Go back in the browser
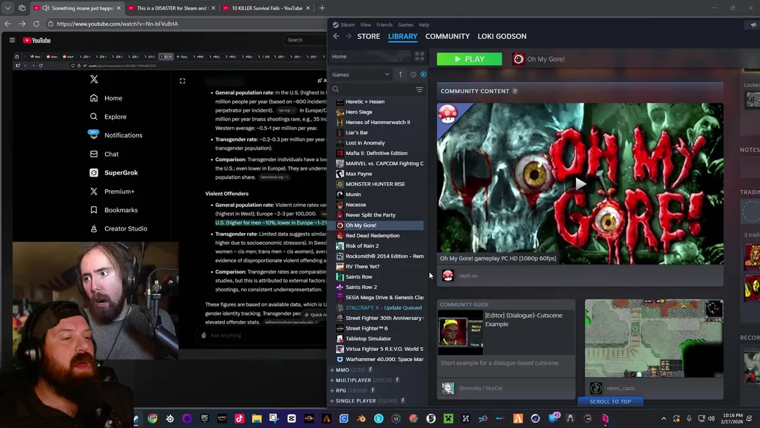 pos(7,24)
